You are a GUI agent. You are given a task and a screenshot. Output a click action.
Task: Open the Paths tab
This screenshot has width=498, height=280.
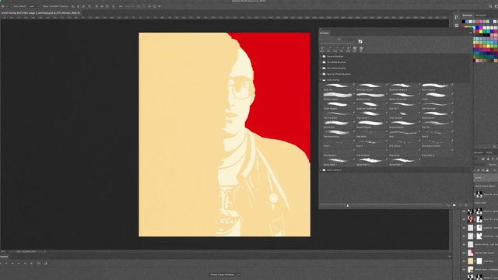489,152
